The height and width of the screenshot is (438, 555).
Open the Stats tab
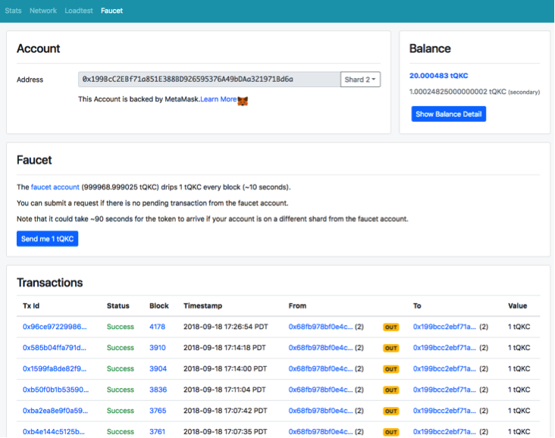tap(13, 11)
